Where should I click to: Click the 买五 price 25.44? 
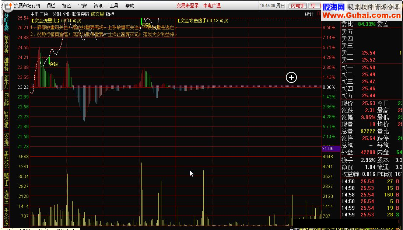tap(369, 96)
